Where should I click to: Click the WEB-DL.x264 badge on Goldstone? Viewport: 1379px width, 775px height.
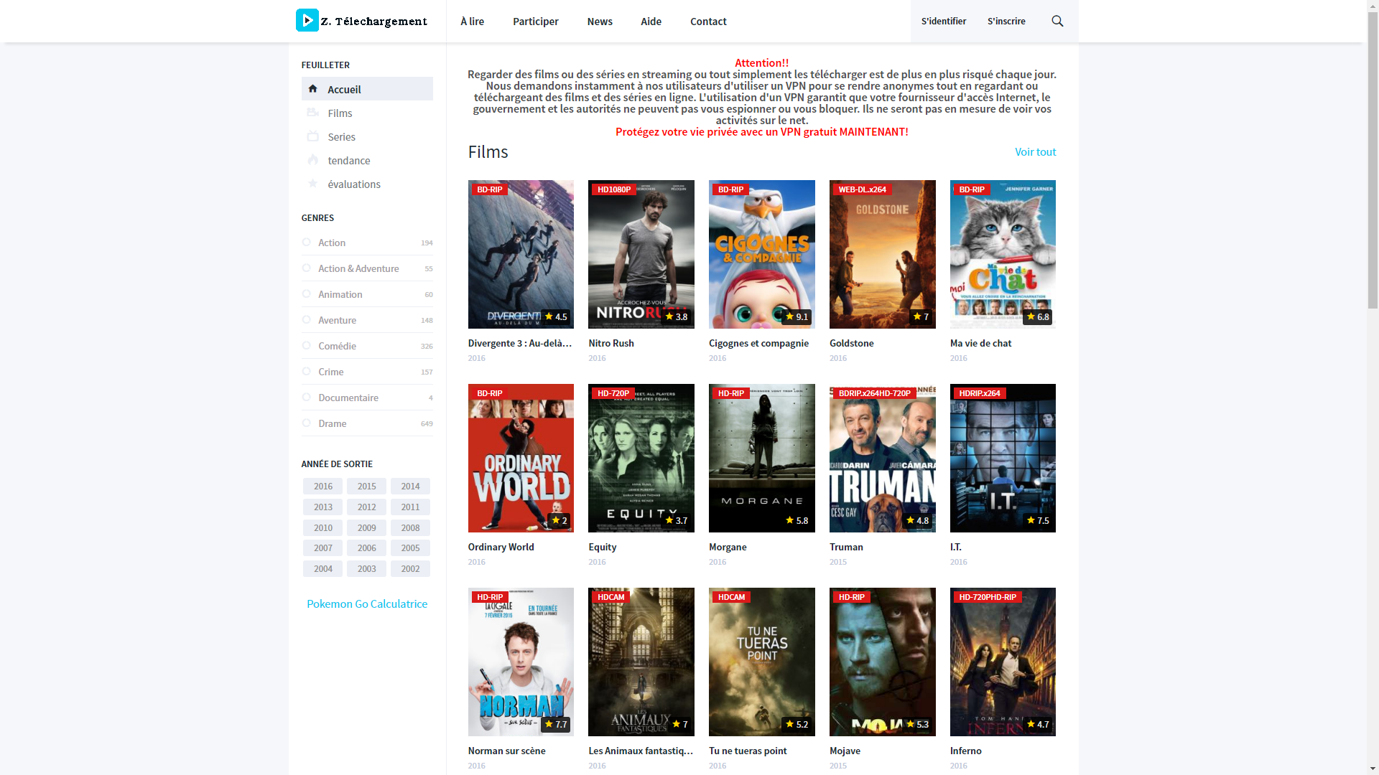coord(862,189)
